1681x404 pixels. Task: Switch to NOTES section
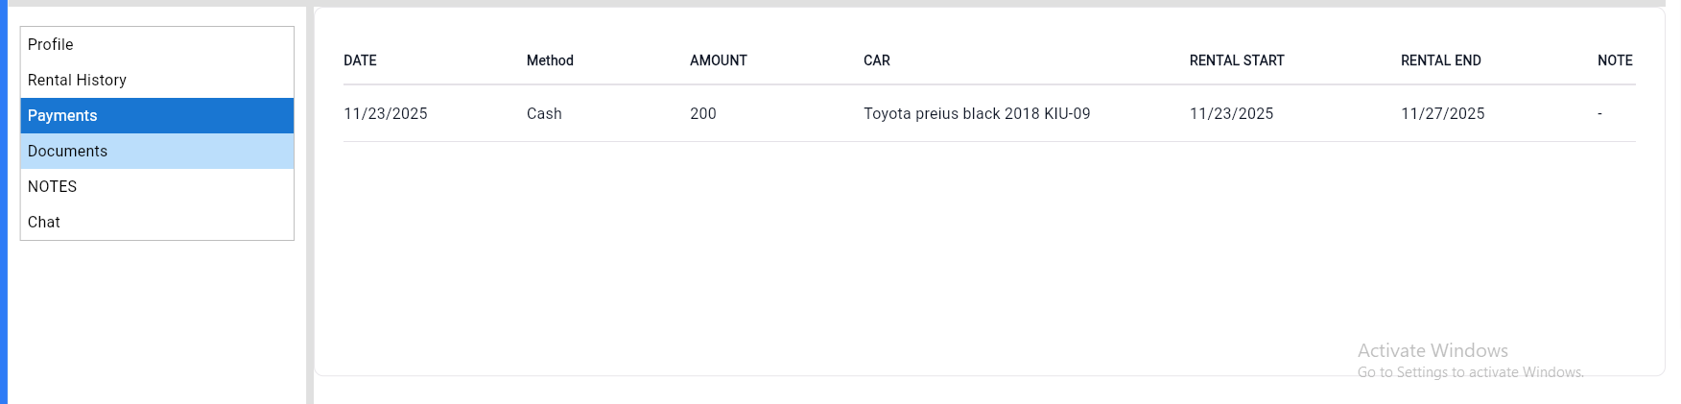click(52, 186)
